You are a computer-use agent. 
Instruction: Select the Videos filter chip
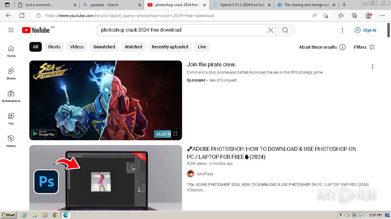[77, 47]
